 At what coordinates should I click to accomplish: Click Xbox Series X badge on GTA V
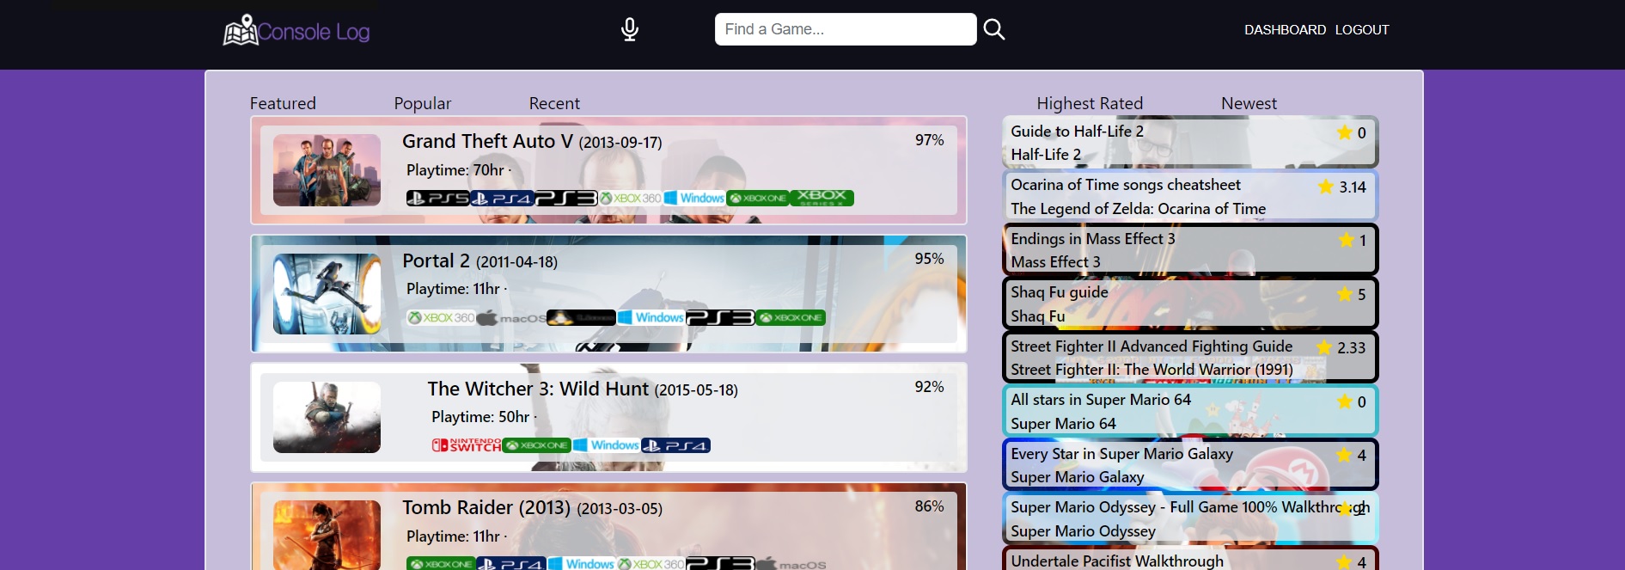pos(822,199)
